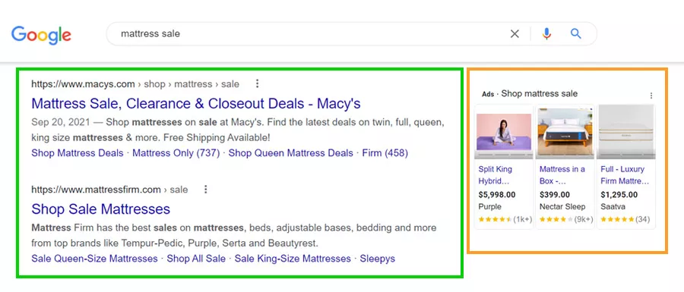The image size is (684, 292).
Task: Open Macy's Mattress Sale Clearance result title
Action: 196,104
